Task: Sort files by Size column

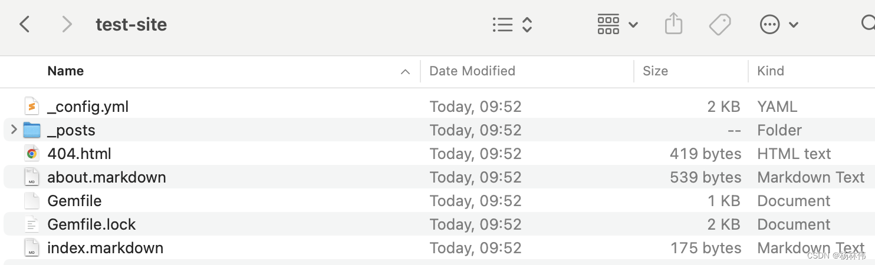Action: click(655, 71)
